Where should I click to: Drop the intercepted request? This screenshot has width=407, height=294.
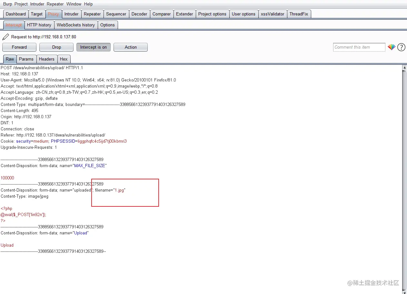[56, 47]
